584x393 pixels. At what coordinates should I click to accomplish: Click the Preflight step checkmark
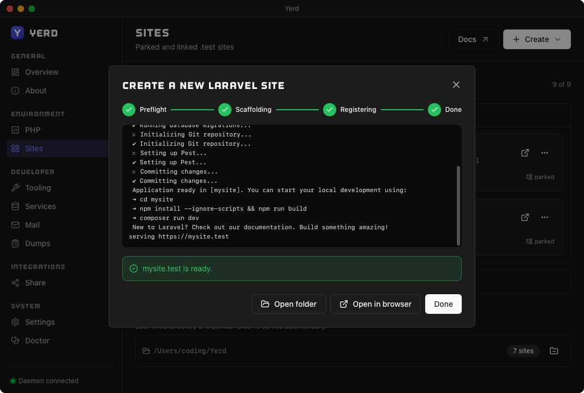tap(129, 110)
